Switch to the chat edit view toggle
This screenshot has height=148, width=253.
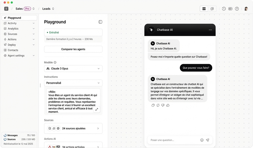pyautogui.click(x=212, y=9)
